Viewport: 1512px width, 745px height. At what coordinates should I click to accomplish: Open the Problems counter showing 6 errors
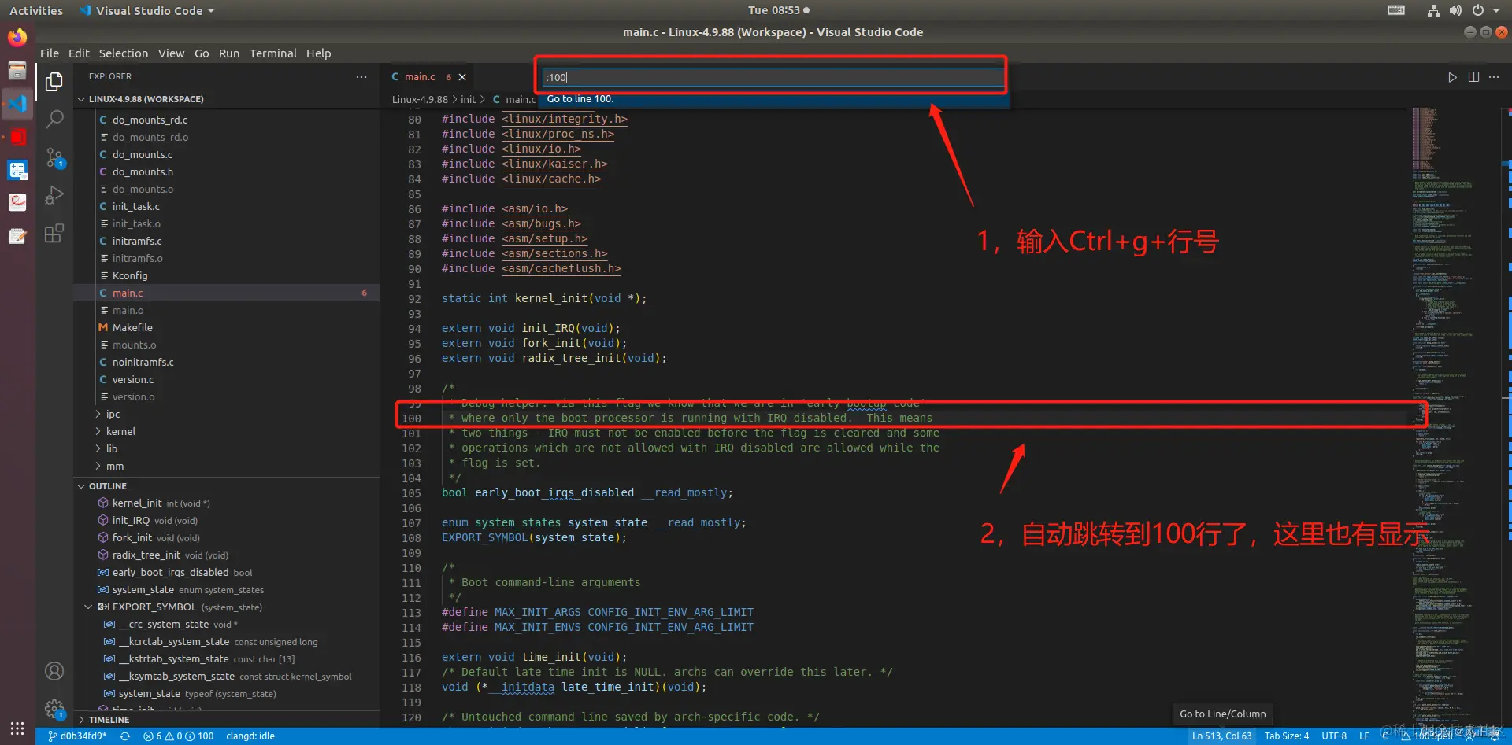[x=179, y=736]
